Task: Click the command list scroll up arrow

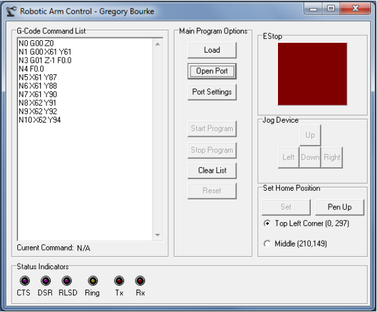Action: pyautogui.click(x=158, y=44)
